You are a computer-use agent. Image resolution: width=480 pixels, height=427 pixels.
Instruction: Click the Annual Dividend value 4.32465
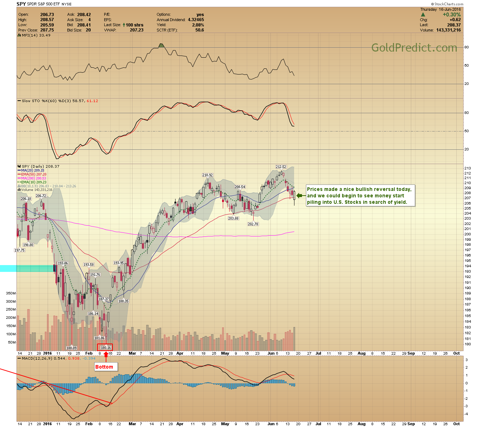pos(196,20)
